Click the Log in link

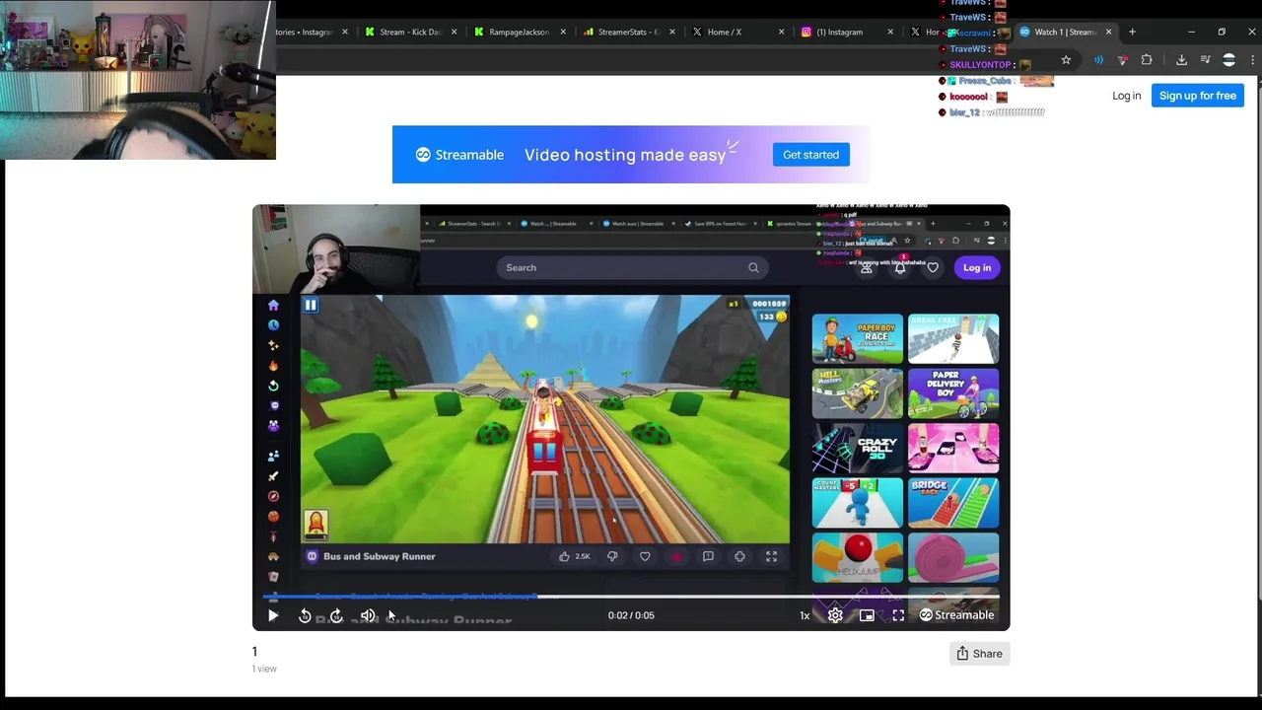[x=1126, y=96]
